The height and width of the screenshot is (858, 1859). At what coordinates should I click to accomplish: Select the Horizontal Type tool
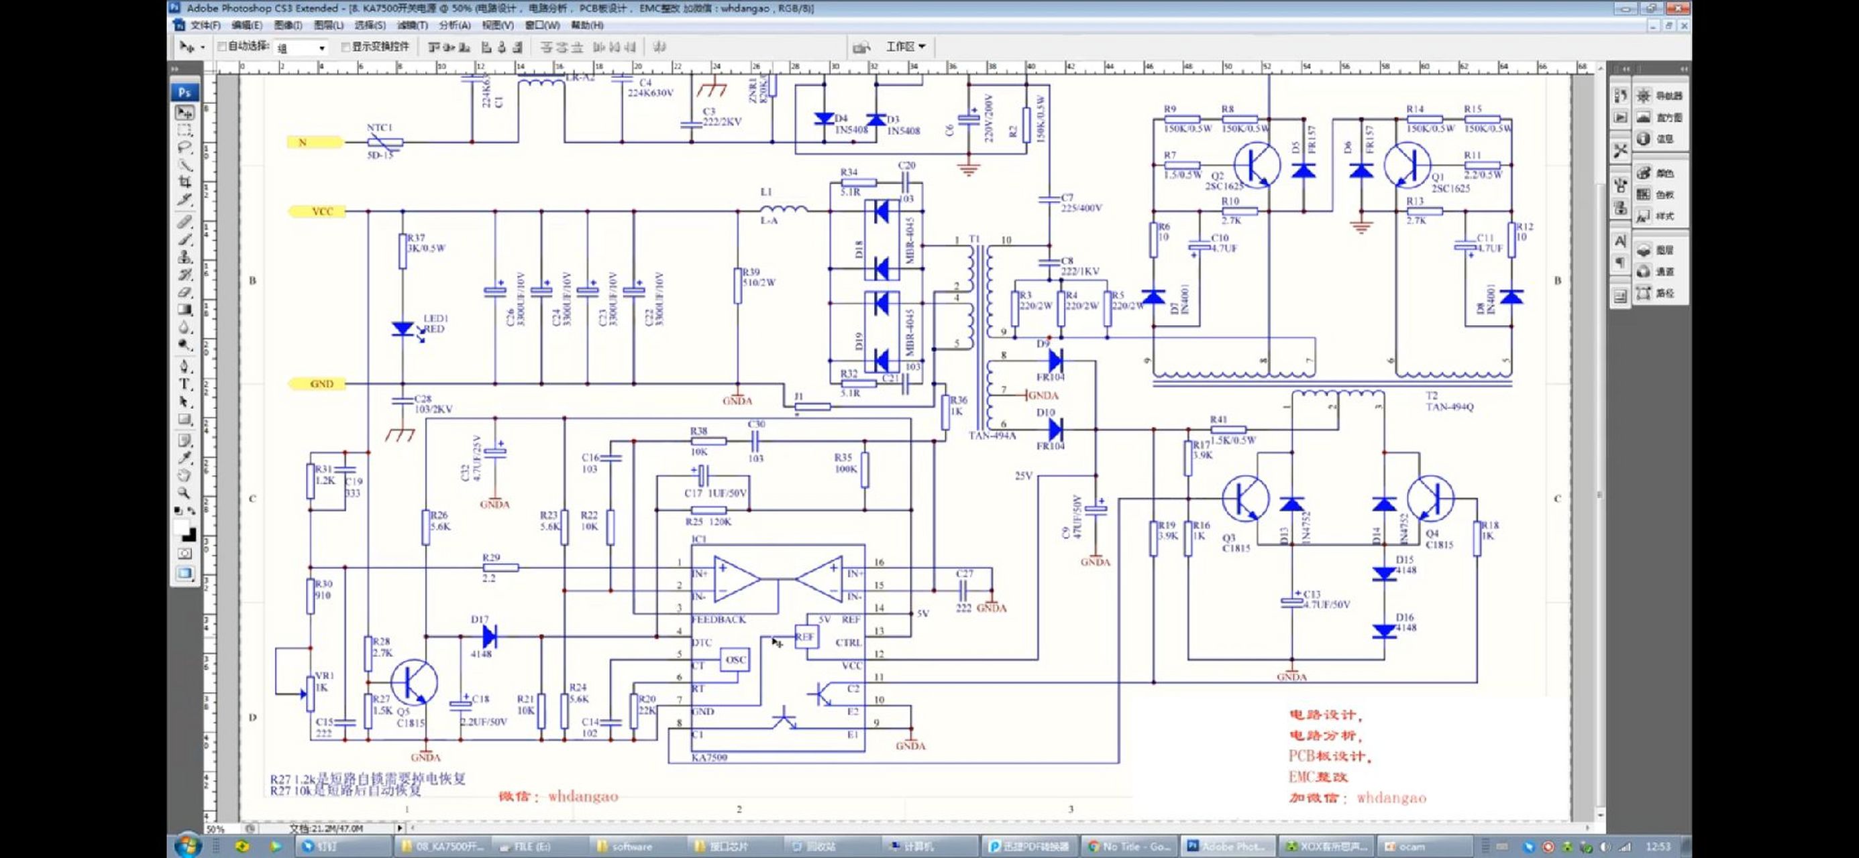coord(184,383)
